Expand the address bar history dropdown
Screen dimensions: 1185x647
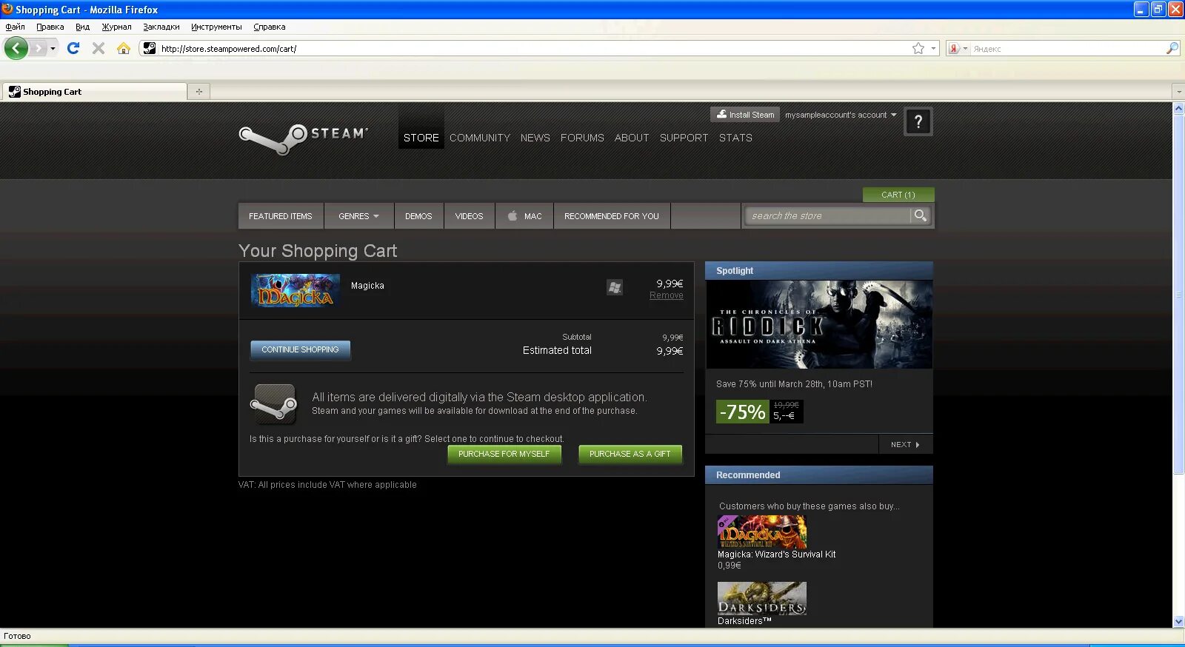tap(933, 48)
